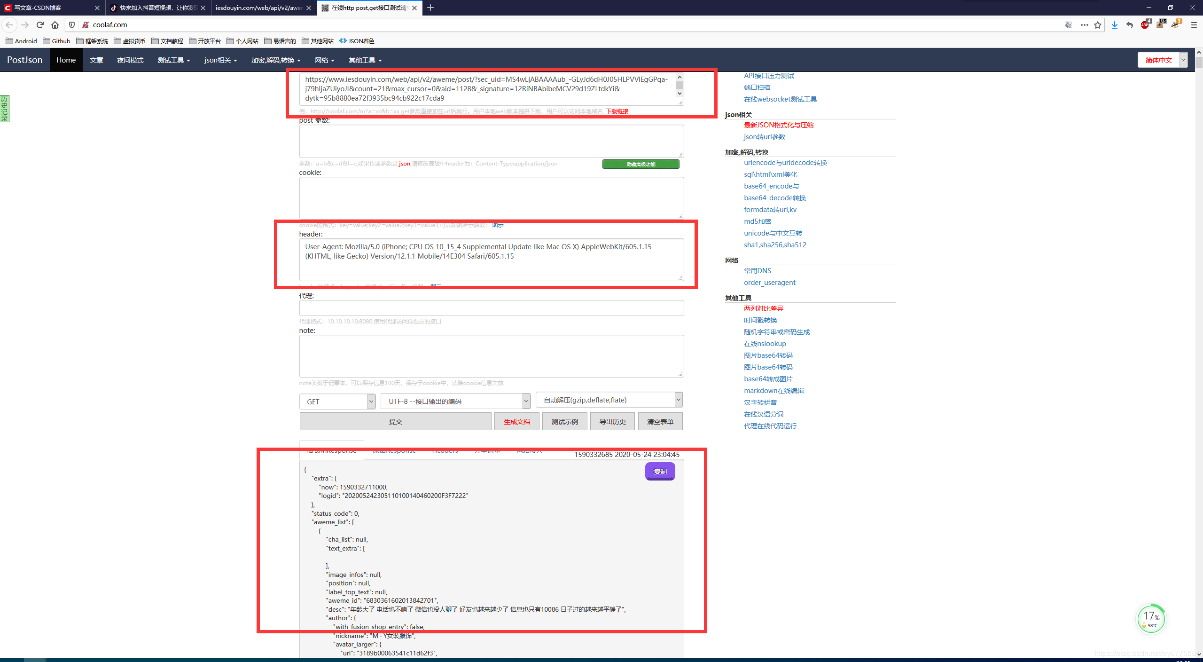Toggle 夜间模式 night mode in navbar
Viewport: 1203px width, 662px height.
click(x=130, y=60)
